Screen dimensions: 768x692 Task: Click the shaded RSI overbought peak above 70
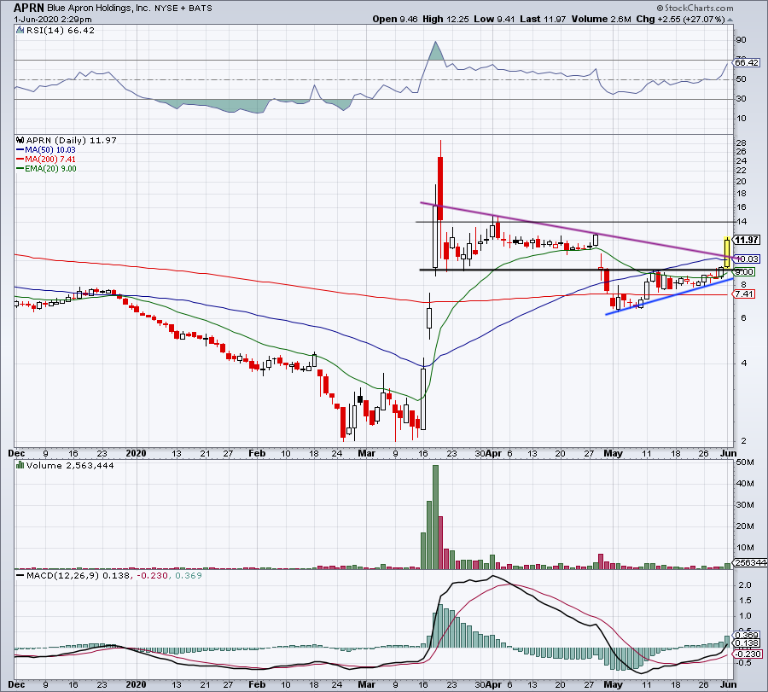pos(435,51)
